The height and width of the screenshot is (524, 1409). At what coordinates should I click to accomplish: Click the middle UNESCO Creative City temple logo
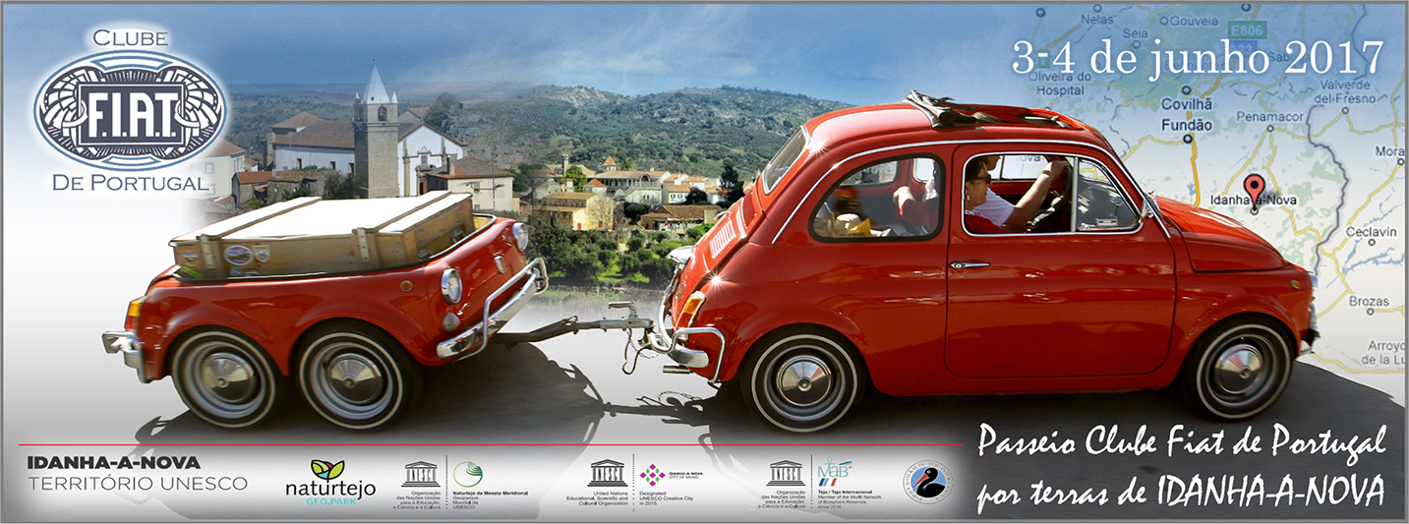click(x=606, y=473)
